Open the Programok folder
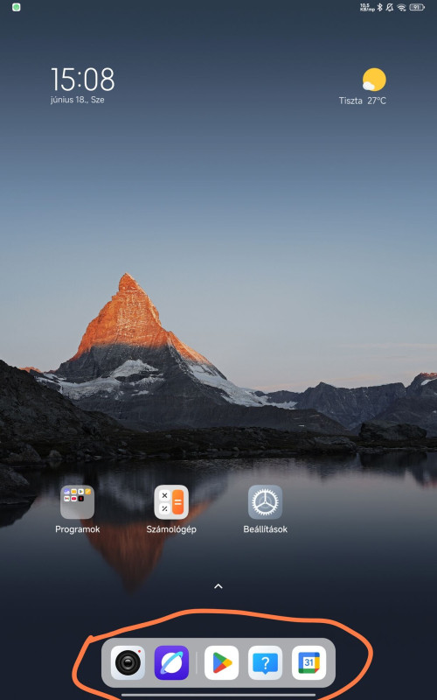 point(77,501)
